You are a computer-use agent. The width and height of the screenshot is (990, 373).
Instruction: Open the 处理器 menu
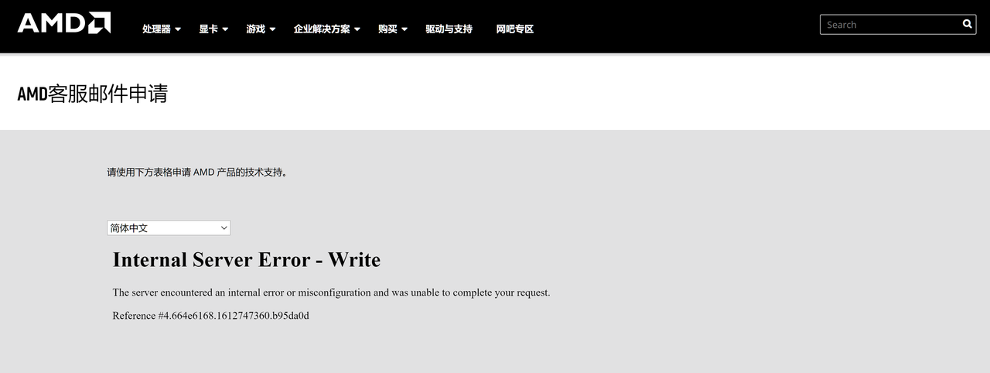[156, 29]
